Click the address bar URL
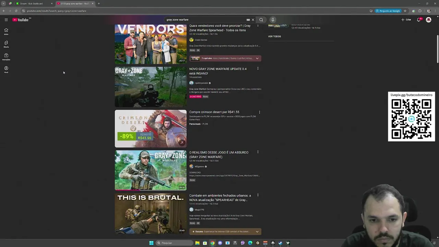Viewport: 439px width, 247px height. (x=57, y=11)
